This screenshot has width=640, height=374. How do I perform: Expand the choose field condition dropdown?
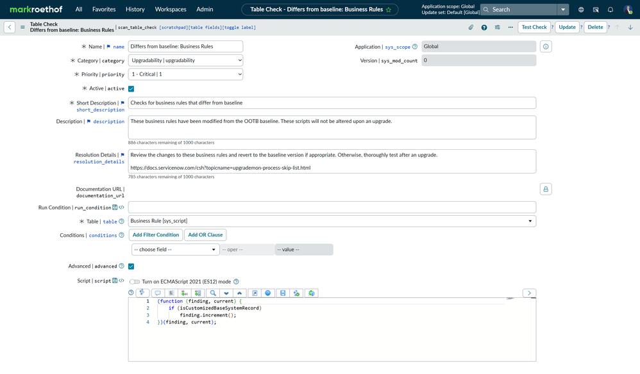[x=175, y=250]
